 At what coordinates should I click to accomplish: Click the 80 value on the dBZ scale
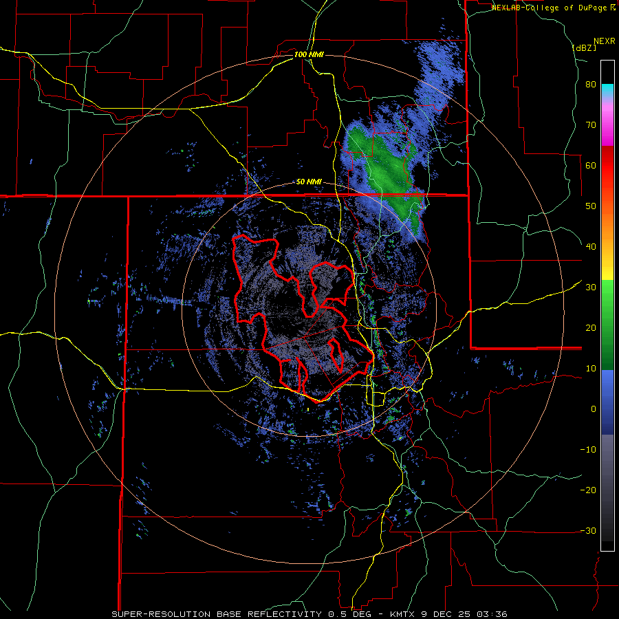pyautogui.click(x=591, y=85)
